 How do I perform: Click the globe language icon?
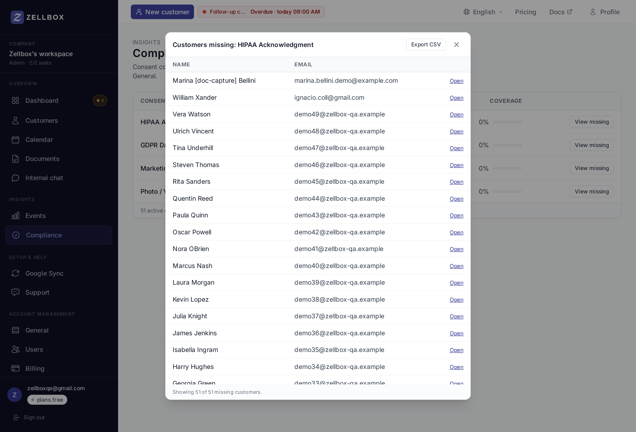pyautogui.click(x=466, y=12)
